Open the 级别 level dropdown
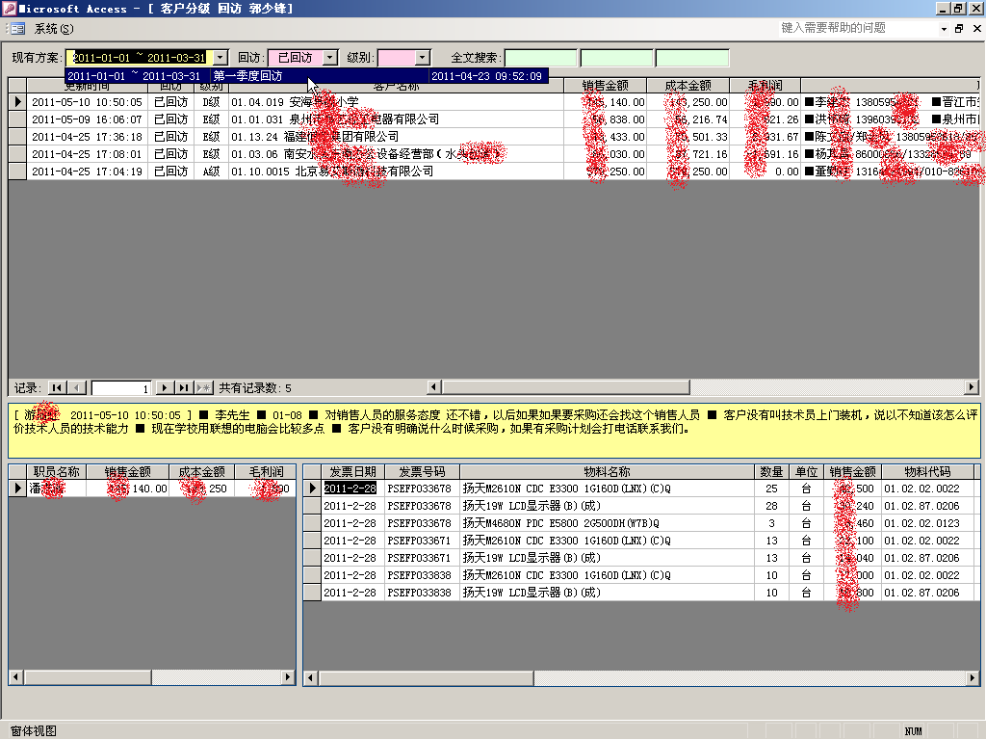This screenshot has height=740, width=986. 423,58
